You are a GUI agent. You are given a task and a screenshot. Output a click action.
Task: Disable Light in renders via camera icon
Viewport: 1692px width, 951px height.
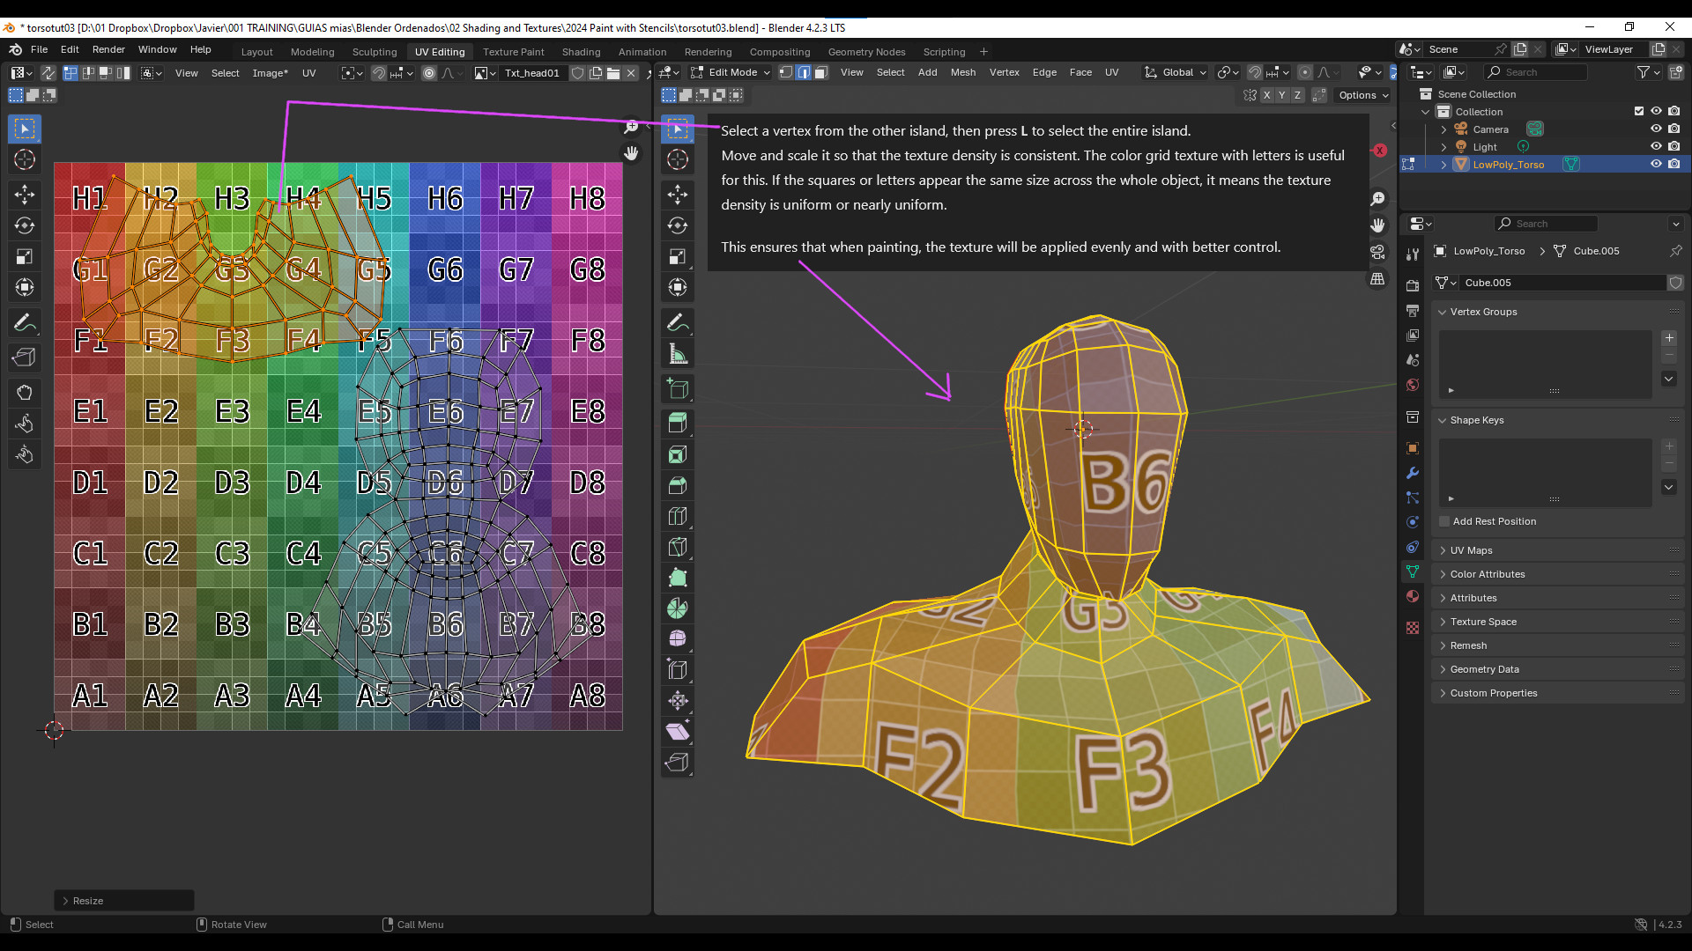pos(1673,146)
